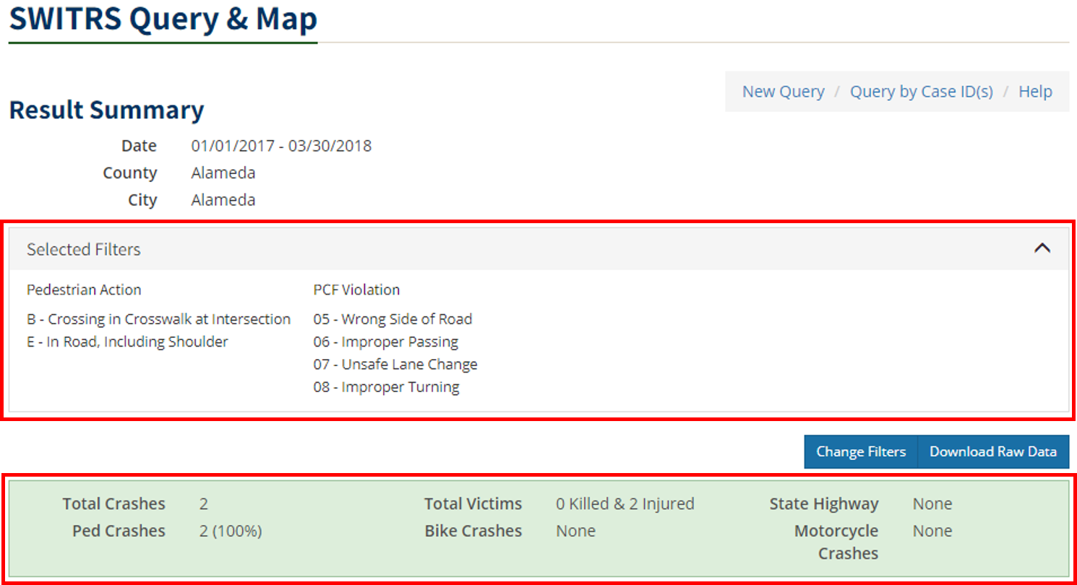
Task: Click the Total Crashes label
Action: click(113, 503)
